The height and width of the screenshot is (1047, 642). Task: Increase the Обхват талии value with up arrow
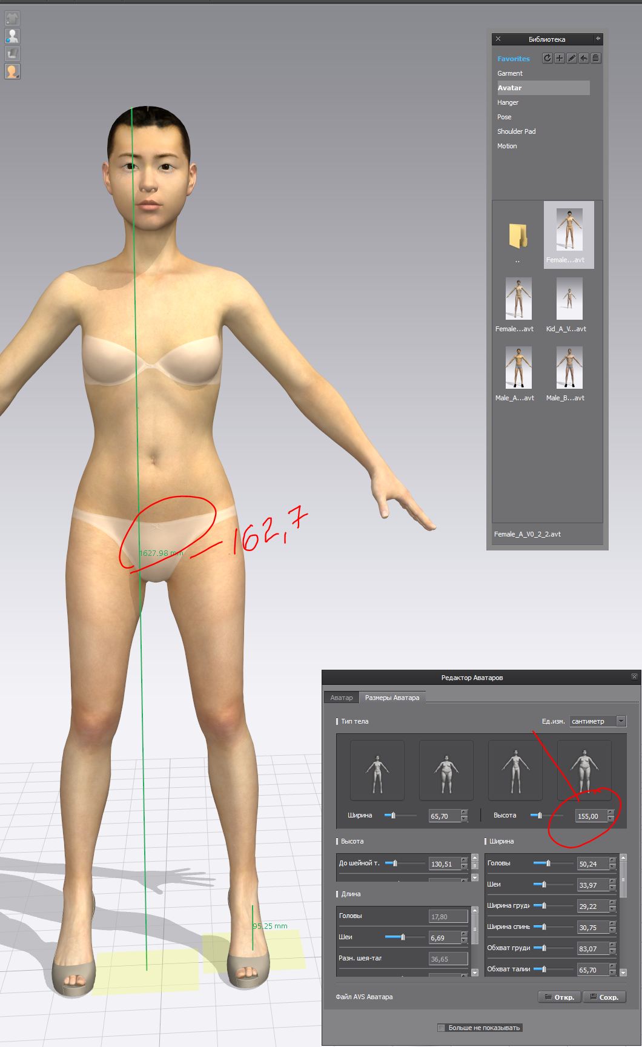tap(612, 966)
